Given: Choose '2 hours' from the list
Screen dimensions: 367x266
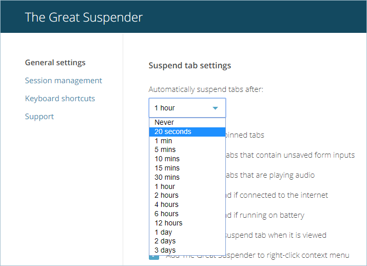Looking at the screenshot, I should click(166, 195).
